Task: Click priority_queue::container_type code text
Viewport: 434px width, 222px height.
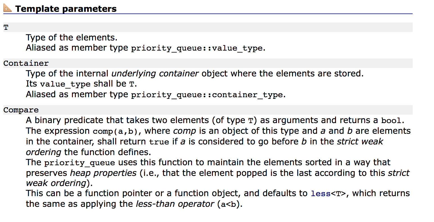Action: tap(207, 95)
